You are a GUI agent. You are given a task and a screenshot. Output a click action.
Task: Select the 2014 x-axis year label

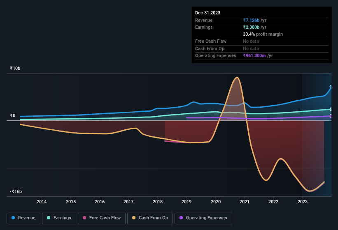coord(41,202)
